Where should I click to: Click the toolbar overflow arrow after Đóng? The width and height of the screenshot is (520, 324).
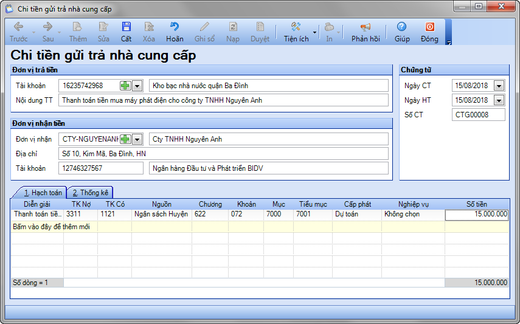pos(449,43)
